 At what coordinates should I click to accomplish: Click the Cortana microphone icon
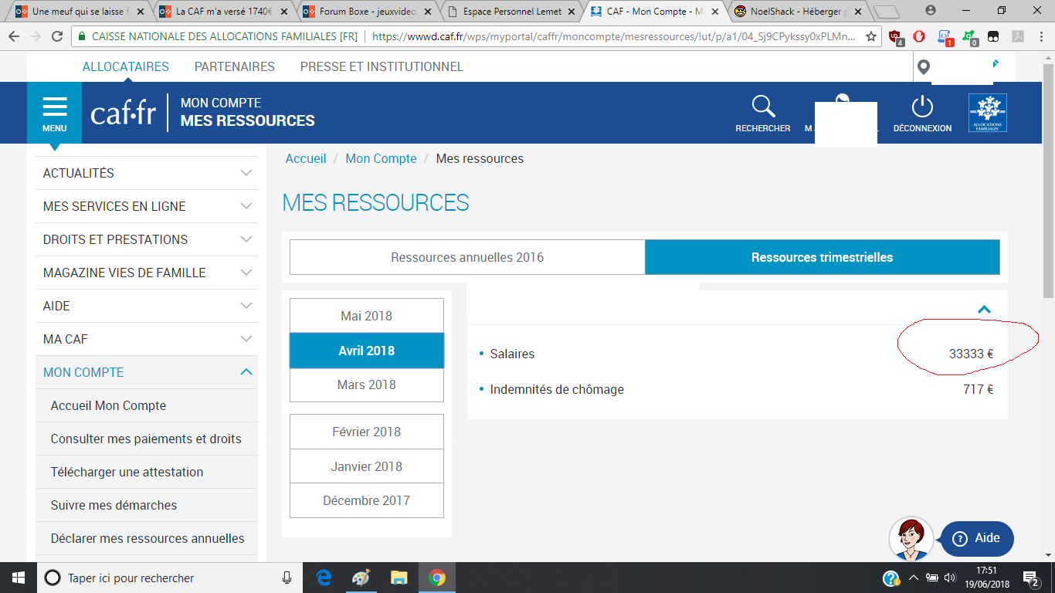click(x=287, y=578)
